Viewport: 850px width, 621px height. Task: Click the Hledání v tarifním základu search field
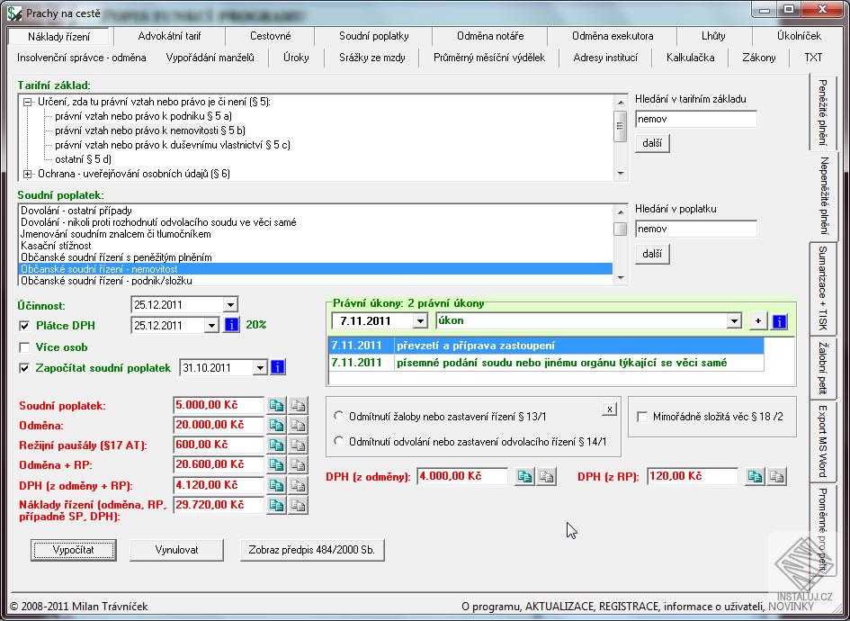point(695,119)
